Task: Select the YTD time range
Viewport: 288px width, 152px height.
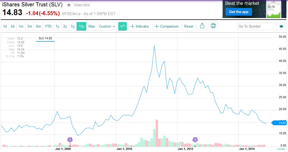Action: point(48,26)
